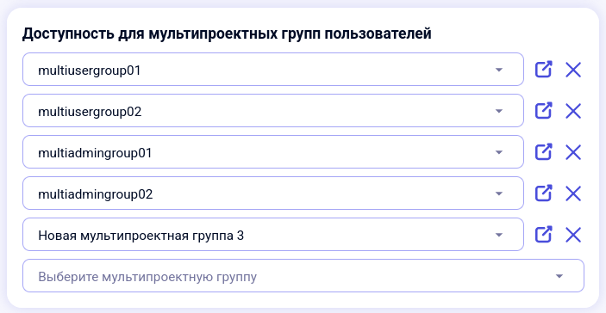Remove multiusergroup02 with X icon
Screen dimensions: 606x313
tap(573, 112)
